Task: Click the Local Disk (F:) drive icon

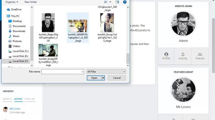Action: (x=10, y=62)
